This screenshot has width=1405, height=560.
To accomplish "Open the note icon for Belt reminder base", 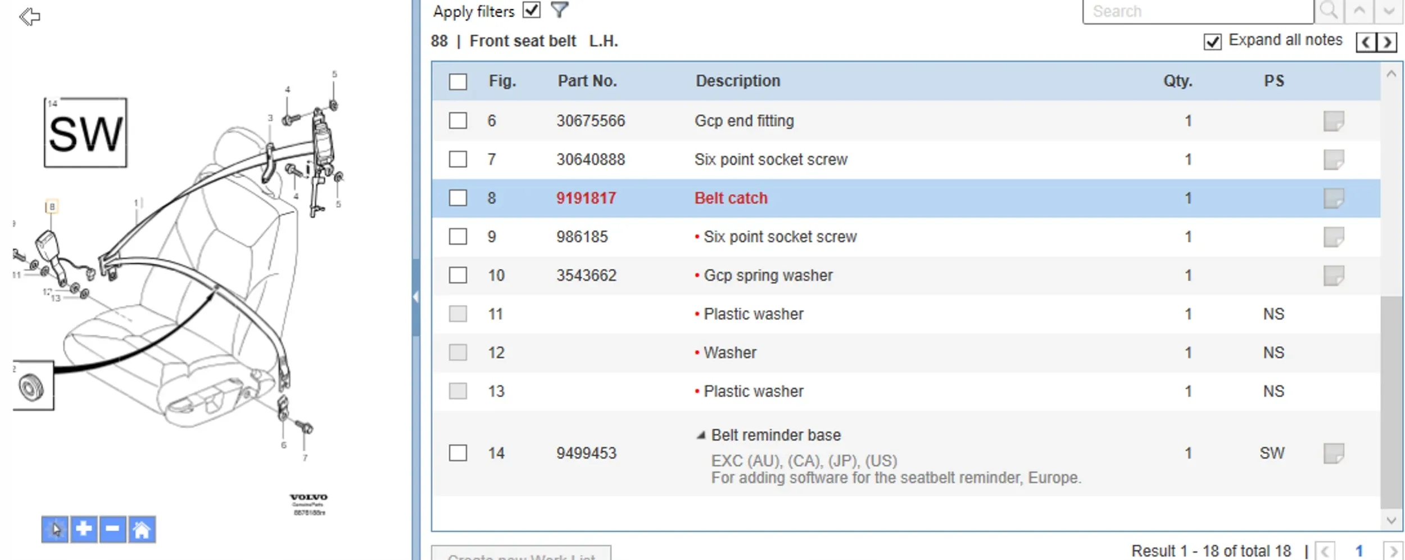I will pyautogui.click(x=1333, y=453).
